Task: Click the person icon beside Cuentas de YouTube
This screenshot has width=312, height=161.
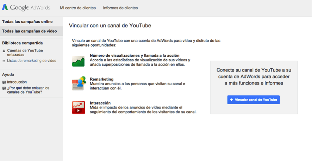Action: (x=4, y=51)
